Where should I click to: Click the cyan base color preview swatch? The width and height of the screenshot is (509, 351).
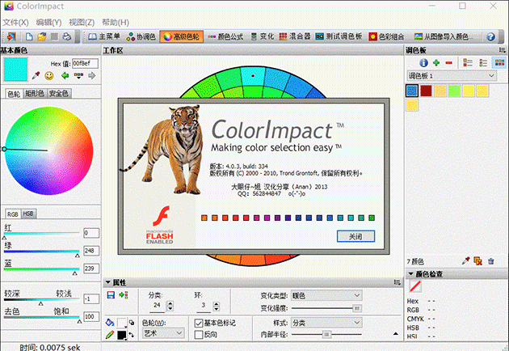coord(15,70)
